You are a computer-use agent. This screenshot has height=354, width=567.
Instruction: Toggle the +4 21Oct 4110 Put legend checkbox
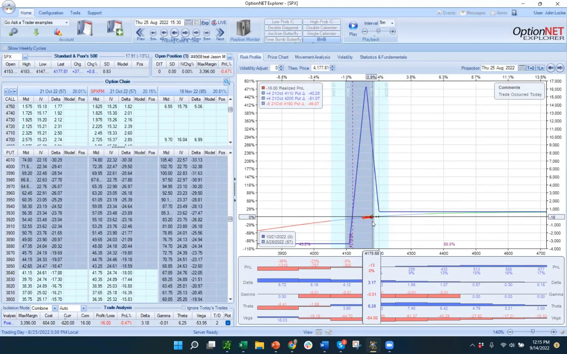263,93
